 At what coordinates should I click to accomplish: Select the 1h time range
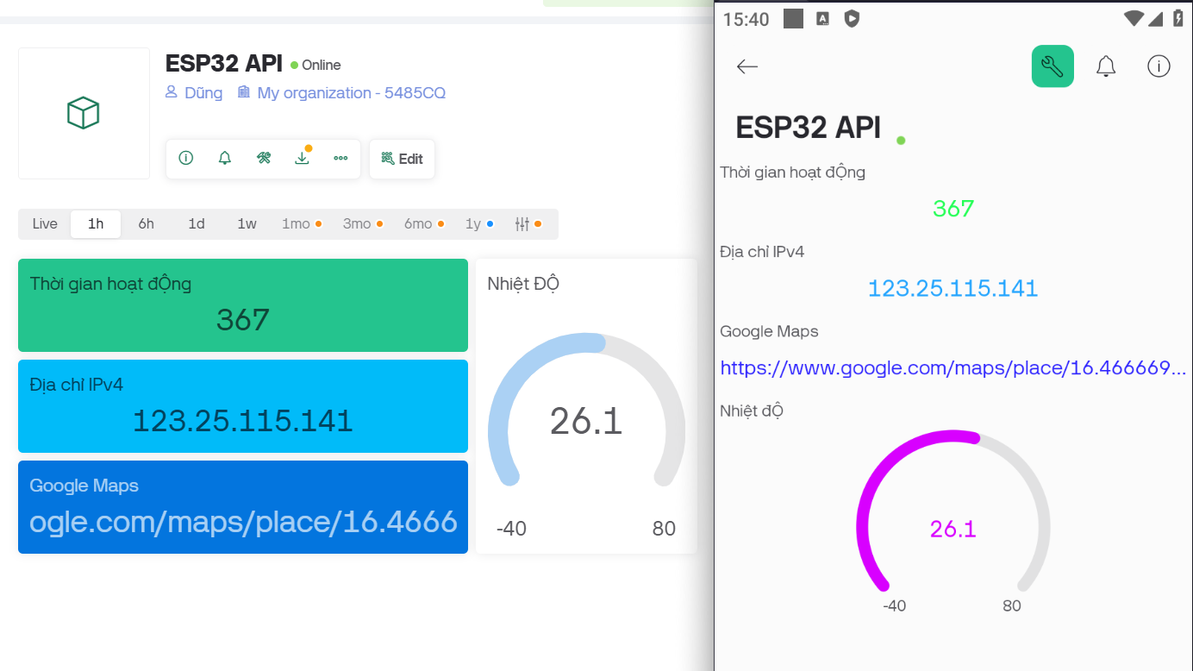[96, 224]
